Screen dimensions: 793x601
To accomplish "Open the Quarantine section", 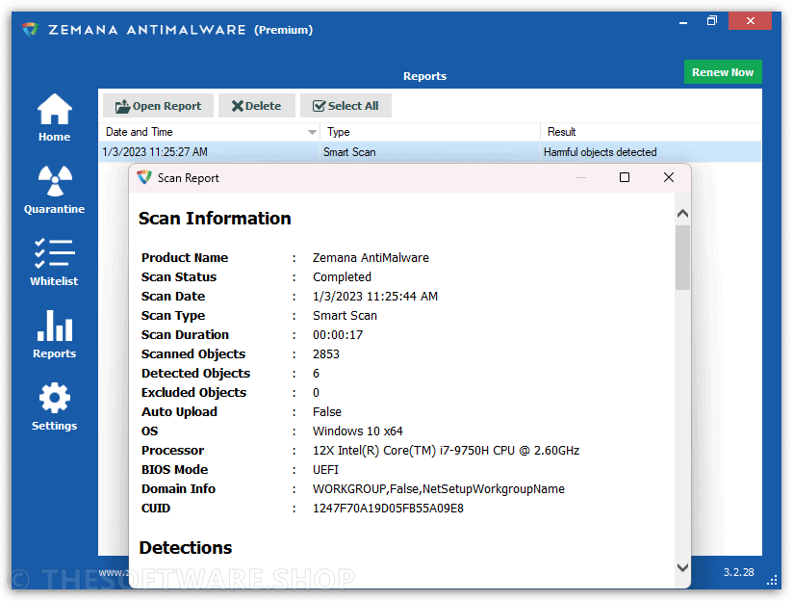I will (x=54, y=191).
